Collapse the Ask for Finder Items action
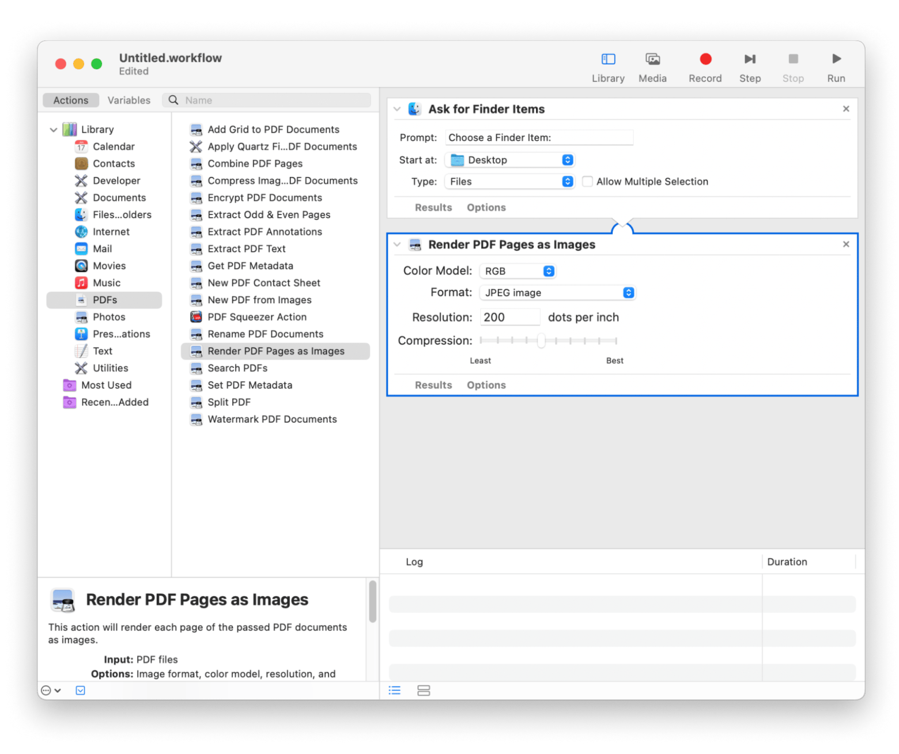 click(397, 109)
